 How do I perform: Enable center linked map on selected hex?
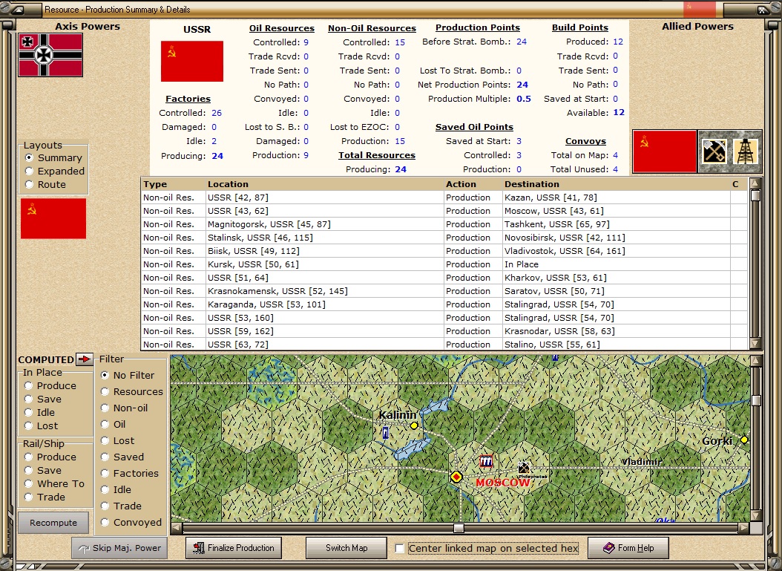399,549
